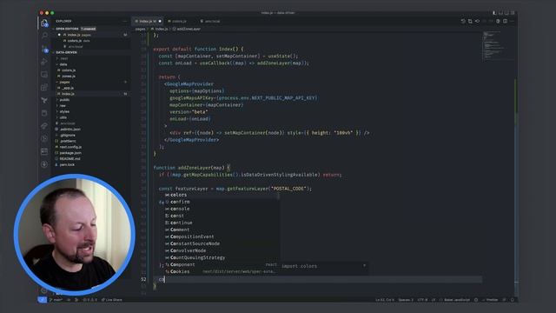The height and width of the screenshot is (313, 556).
Task: Click the remote indicator in status bar
Action: (x=43, y=300)
